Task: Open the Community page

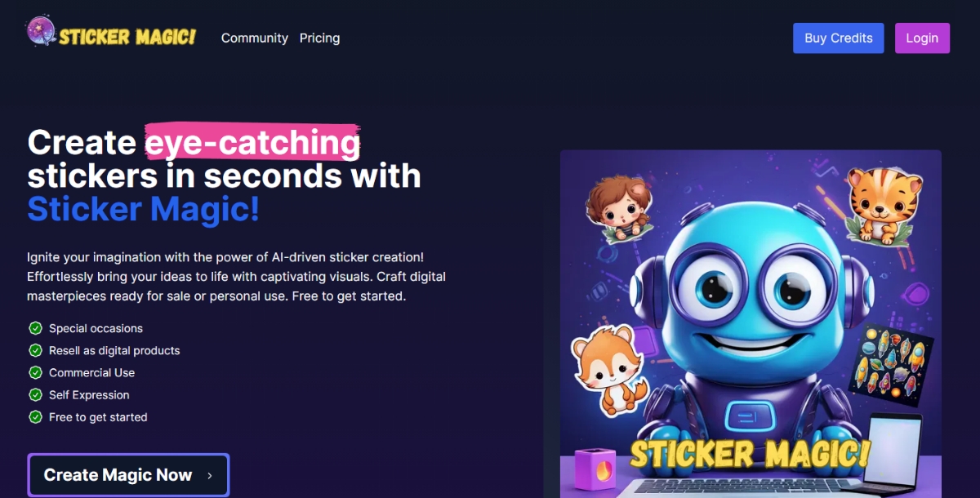Action: [x=255, y=38]
